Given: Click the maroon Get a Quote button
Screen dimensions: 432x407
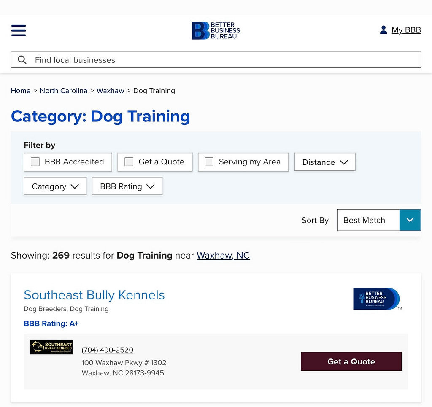Looking at the screenshot, I should point(351,361).
